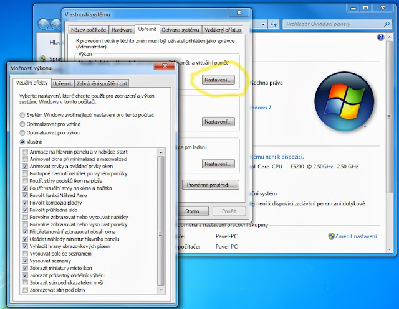Uncheck Vysouvat seznamy option
This screenshot has height=309, width=399.
click(x=25, y=261)
